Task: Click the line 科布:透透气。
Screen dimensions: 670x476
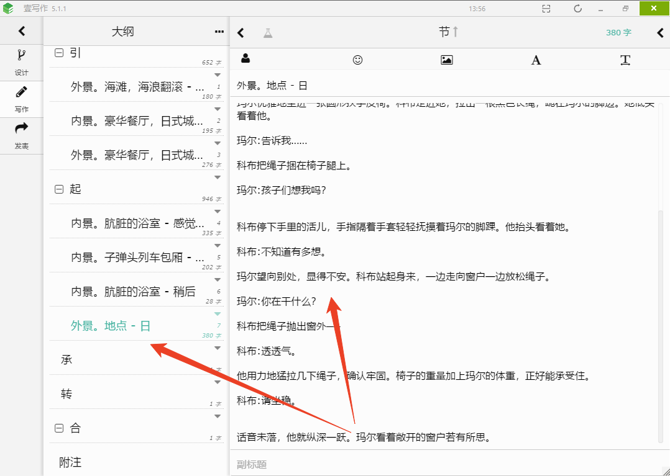Action: coord(267,351)
